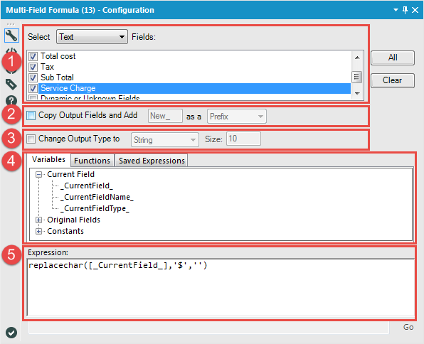Viewport: 424px width, 344px height.
Task: Open the wrench Configuration icon
Action: [11, 36]
